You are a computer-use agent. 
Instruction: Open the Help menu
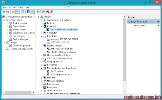coord(28,7)
